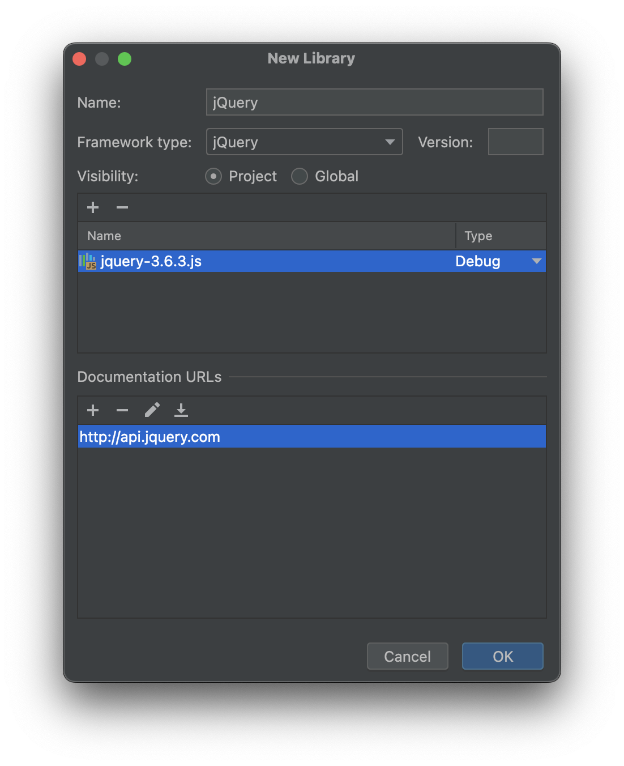Remove the selected documentation URL

122,410
